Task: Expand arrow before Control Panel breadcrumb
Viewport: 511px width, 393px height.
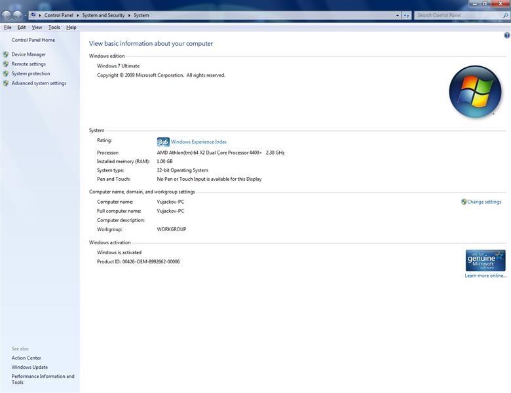Action: [x=40, y=15]
